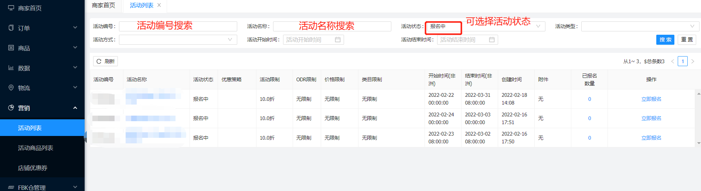Select 活动列表 in the sidebar
The width and height of the screenshot is (701, 191).
[42, 128]
